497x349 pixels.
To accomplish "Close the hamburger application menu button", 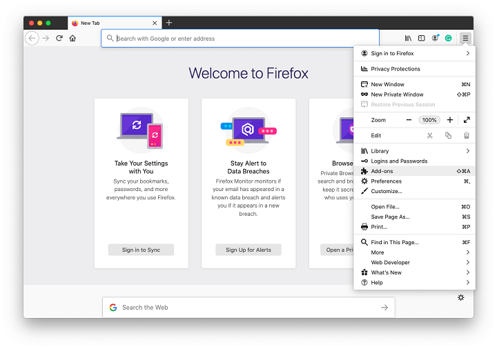I will tap(465, 39).
